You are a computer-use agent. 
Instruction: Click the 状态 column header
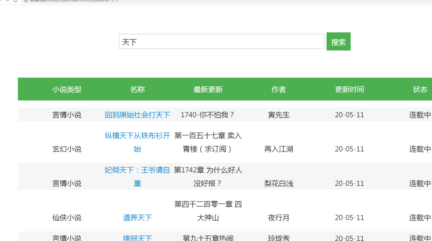(420, 89)
